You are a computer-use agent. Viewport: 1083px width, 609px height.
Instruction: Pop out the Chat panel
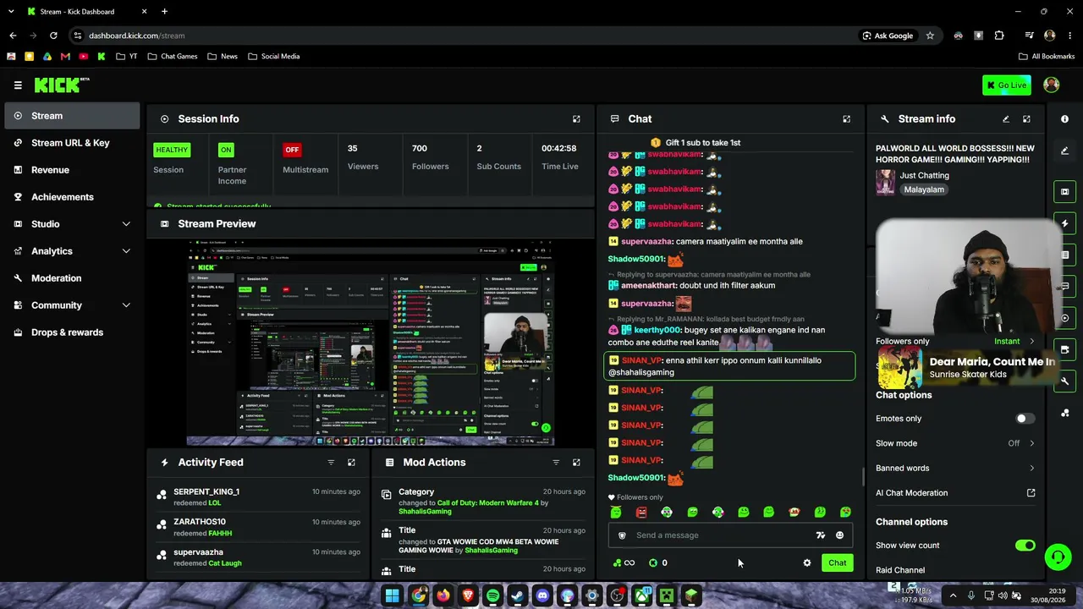pyautogui.click(x=846, y=119)
